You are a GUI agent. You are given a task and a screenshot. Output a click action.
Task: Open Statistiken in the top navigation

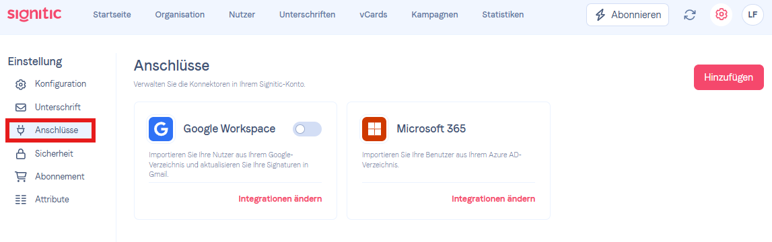coord(503,15)
